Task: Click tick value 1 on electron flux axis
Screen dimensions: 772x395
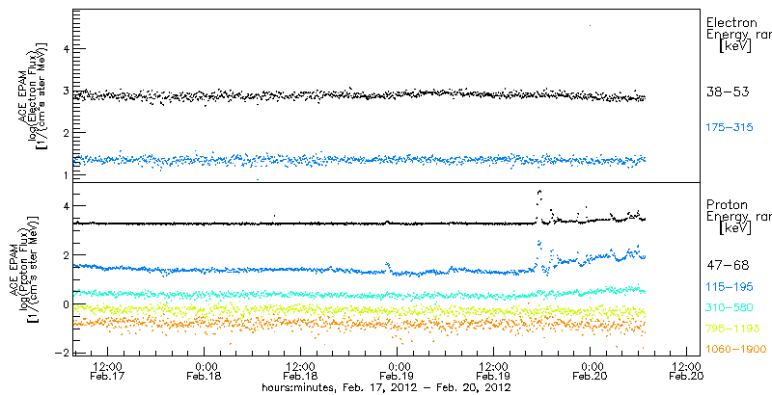Action: [66, 175]
